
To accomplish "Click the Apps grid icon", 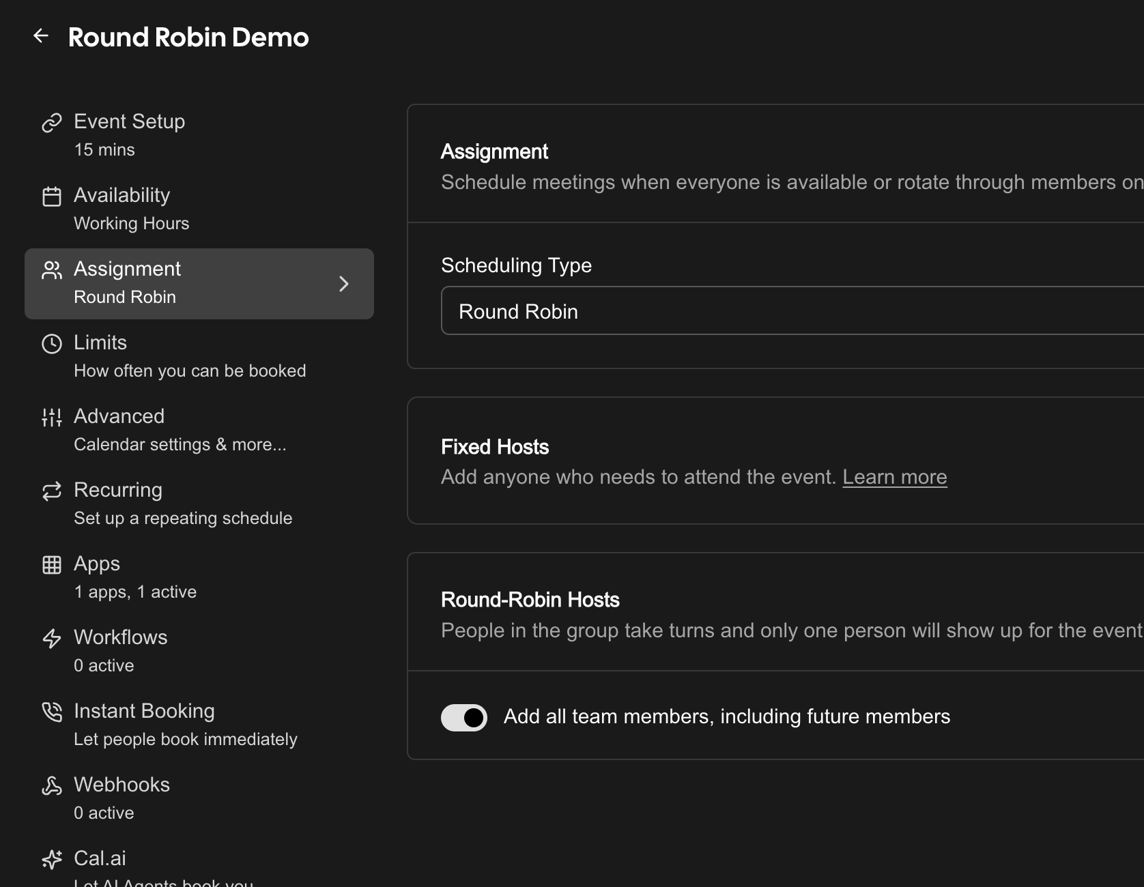I will [52, 565].
